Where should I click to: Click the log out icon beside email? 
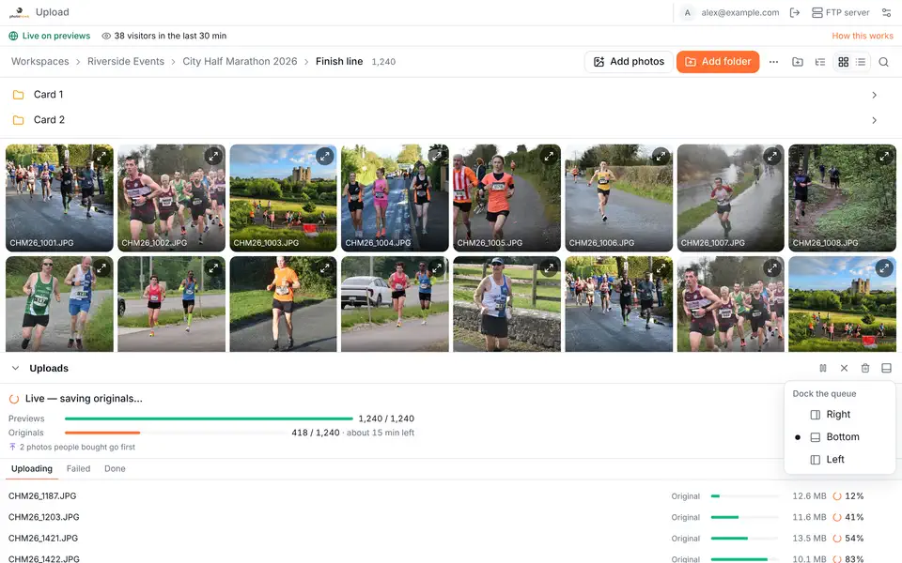click(x=795, y=12)
